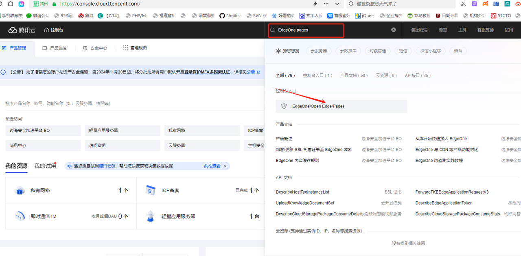
Task: Open the ForwardTKEEdgeApplicationRequestV3 API doc
Action: [x=452, y=192]
